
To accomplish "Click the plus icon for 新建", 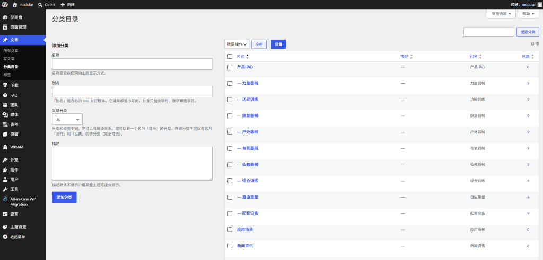I will (63, 5).
